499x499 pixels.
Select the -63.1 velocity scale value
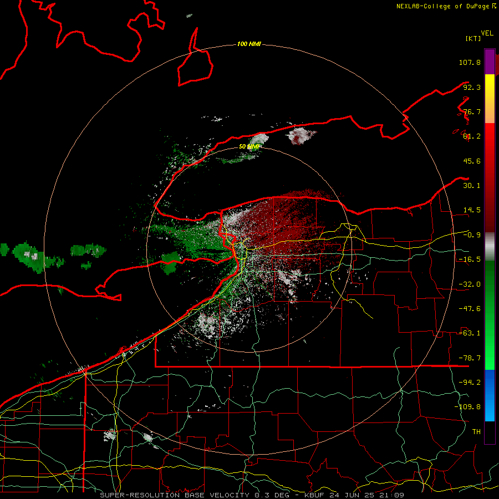(x=470, y=333)
